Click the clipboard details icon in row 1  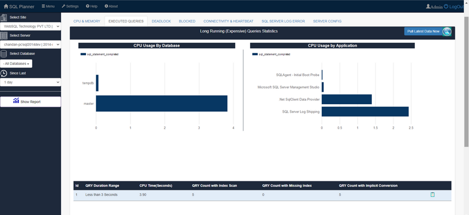pos(433,194)
